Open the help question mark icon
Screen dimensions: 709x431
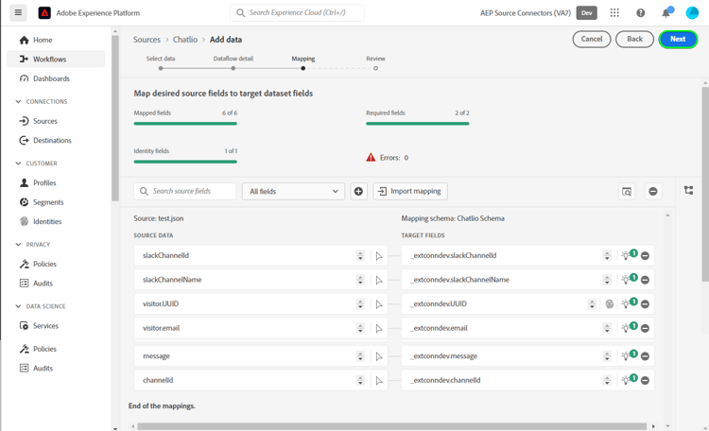[x=640, y=13]
